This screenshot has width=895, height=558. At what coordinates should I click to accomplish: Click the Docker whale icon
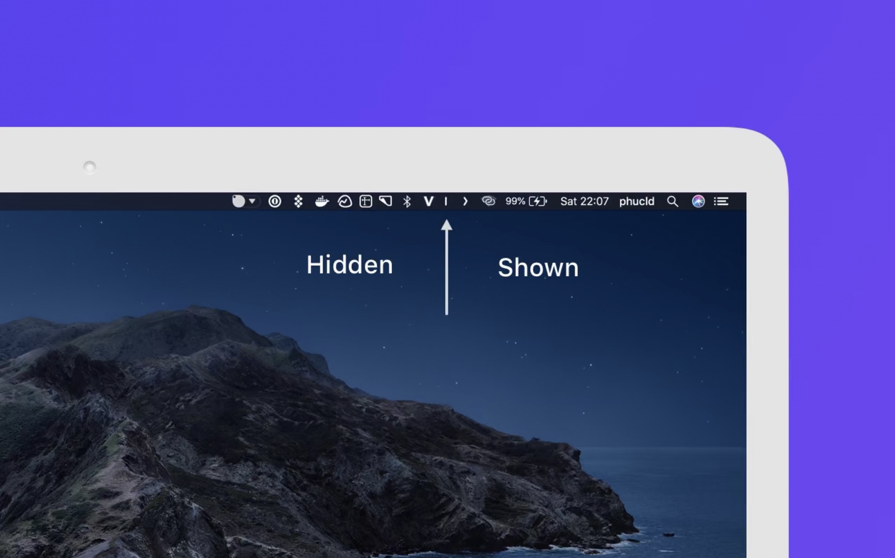point(322,201)
